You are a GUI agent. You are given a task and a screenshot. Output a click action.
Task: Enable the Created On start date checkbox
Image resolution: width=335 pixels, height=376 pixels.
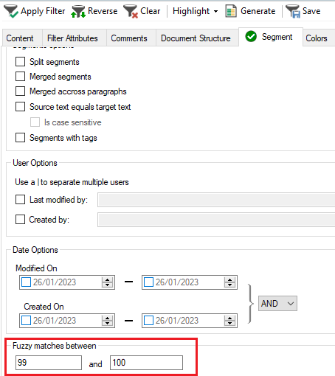(26, 321)
